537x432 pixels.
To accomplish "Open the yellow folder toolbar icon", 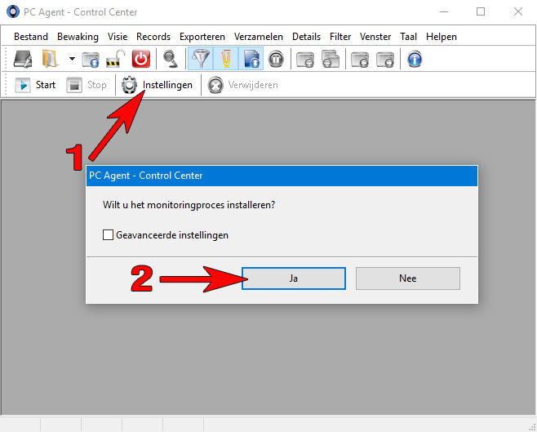I will tap(50, 59).
